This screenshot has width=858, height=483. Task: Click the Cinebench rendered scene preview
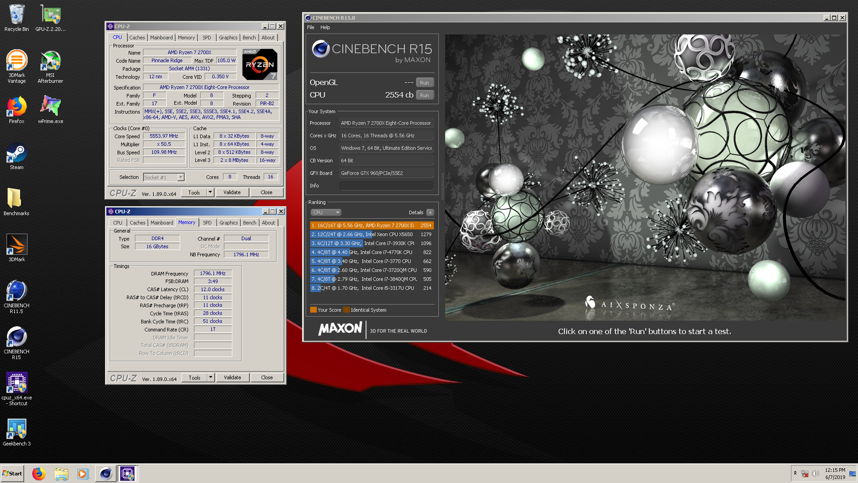coord(645,177)
